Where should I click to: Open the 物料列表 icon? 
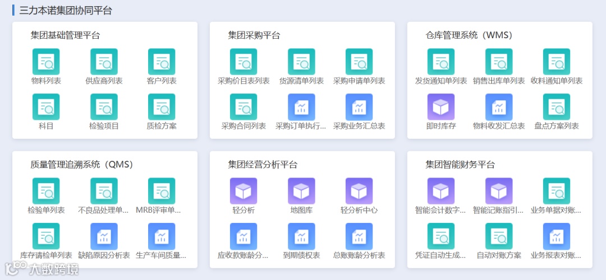point(46,62)
